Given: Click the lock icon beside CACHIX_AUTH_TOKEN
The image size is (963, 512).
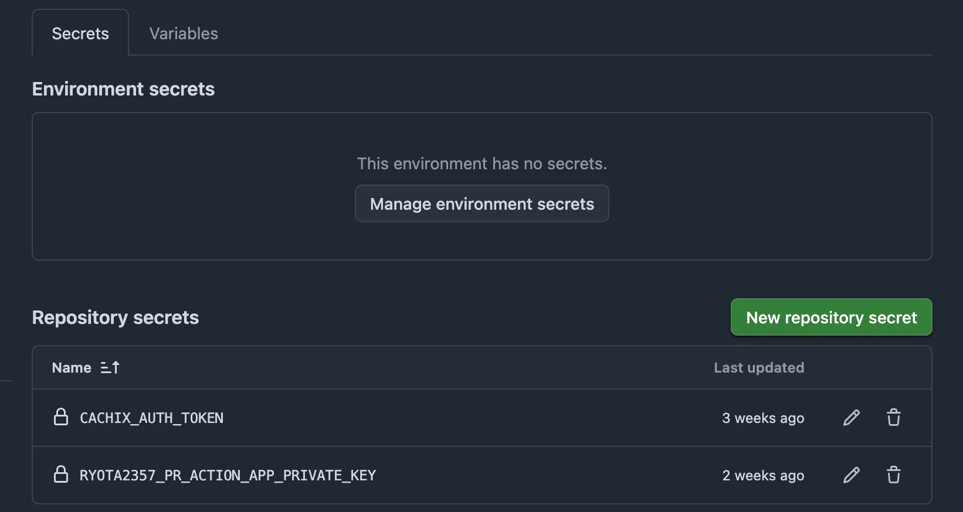Looking at the screenshot, I should (62, 418).
